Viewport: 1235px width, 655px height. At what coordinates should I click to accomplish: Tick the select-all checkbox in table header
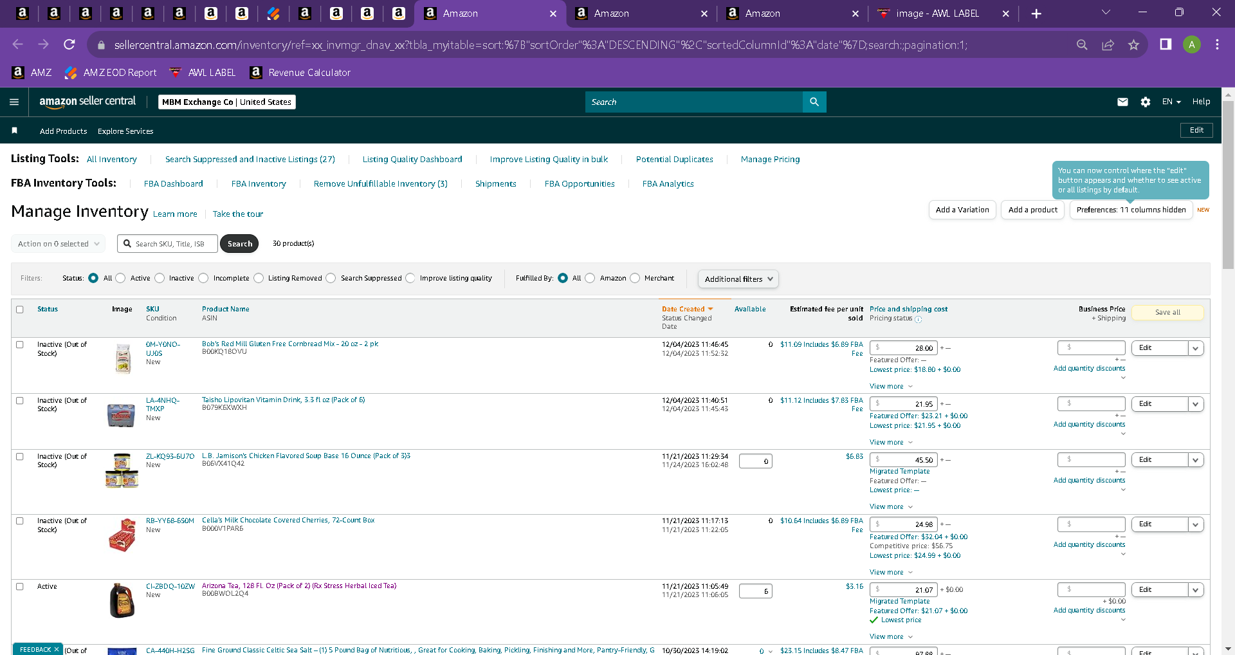point(20,309)
